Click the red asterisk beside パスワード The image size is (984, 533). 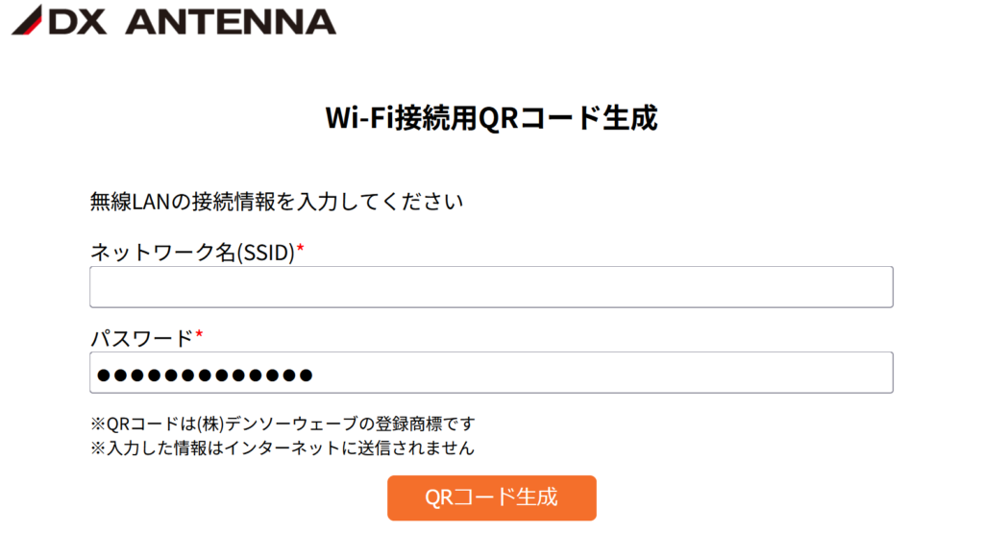(199, 335)
